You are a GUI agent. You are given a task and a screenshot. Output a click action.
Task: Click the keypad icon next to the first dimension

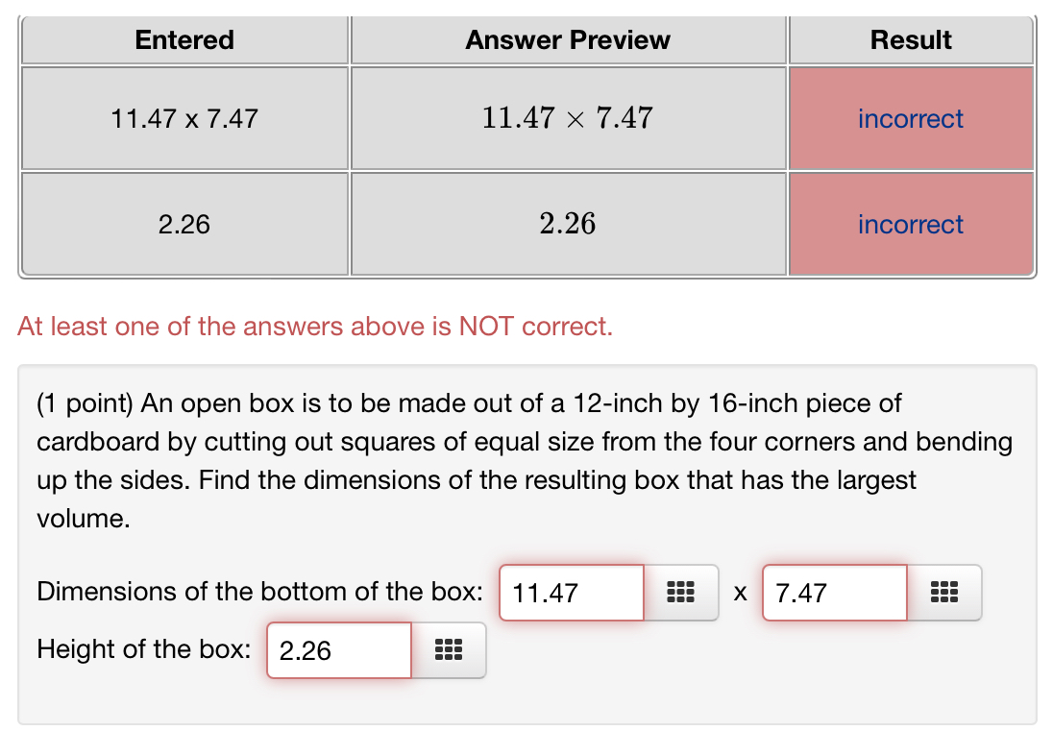681,593
